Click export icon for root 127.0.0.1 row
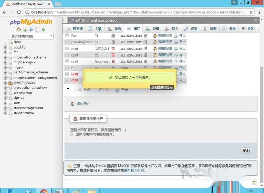Viewport: 264px width, 193px height. pyautogui.click(x=176, y=49)
